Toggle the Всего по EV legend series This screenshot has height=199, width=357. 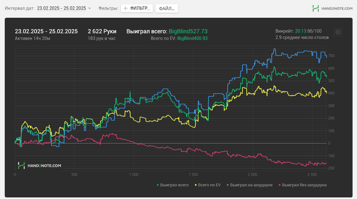(x=208, y=185)
